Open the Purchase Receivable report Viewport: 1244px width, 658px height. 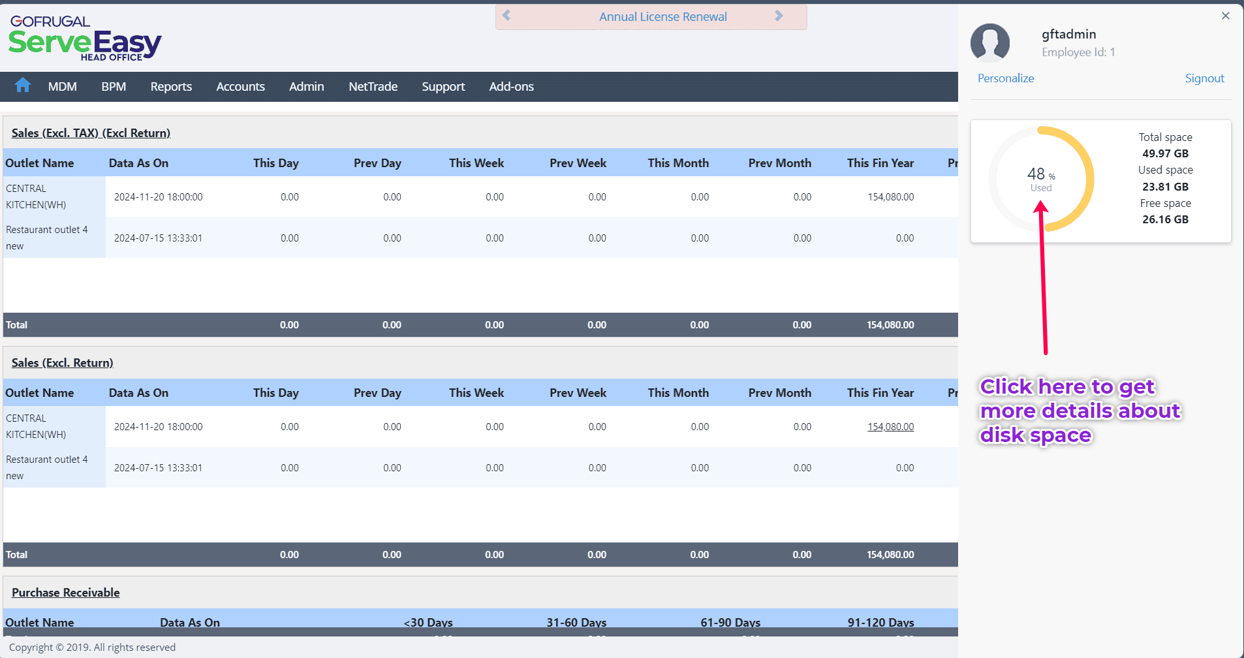[x=66, y=593]
